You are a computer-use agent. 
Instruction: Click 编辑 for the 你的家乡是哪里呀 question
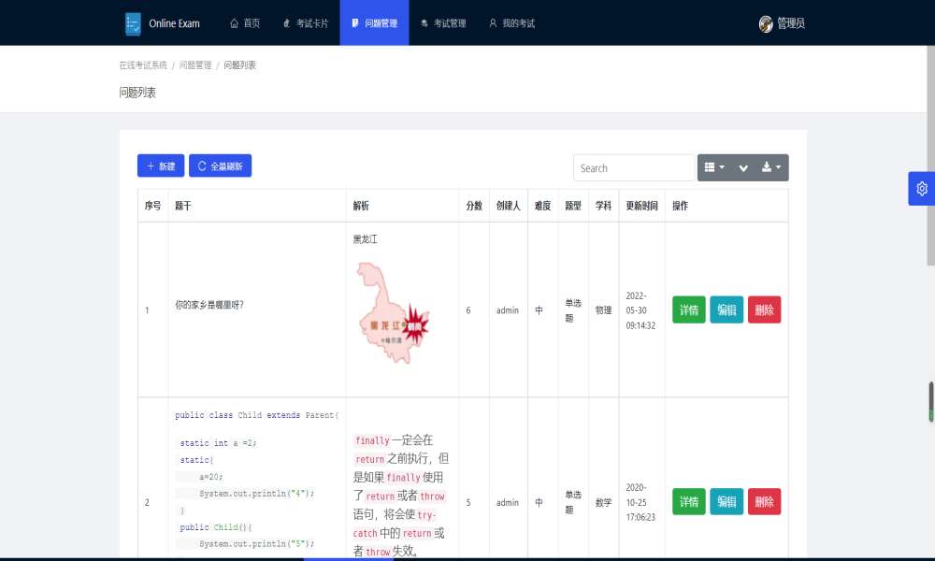[726, 310]
